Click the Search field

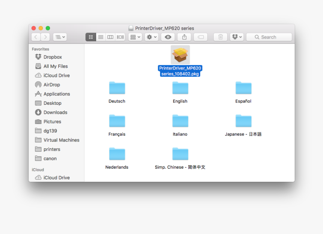pos(269,37)
